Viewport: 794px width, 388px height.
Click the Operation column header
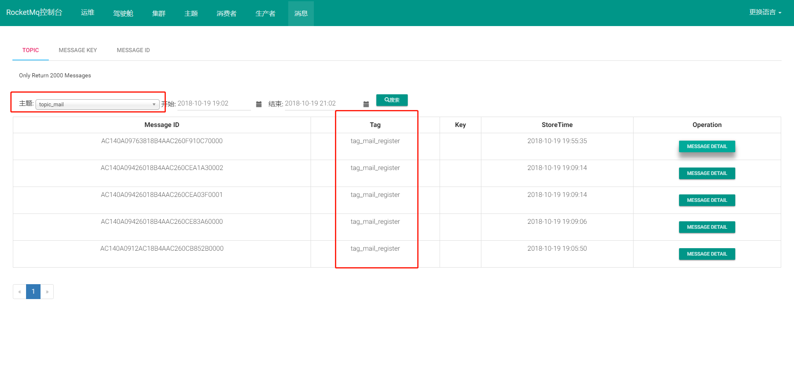(x=707, y=125)
